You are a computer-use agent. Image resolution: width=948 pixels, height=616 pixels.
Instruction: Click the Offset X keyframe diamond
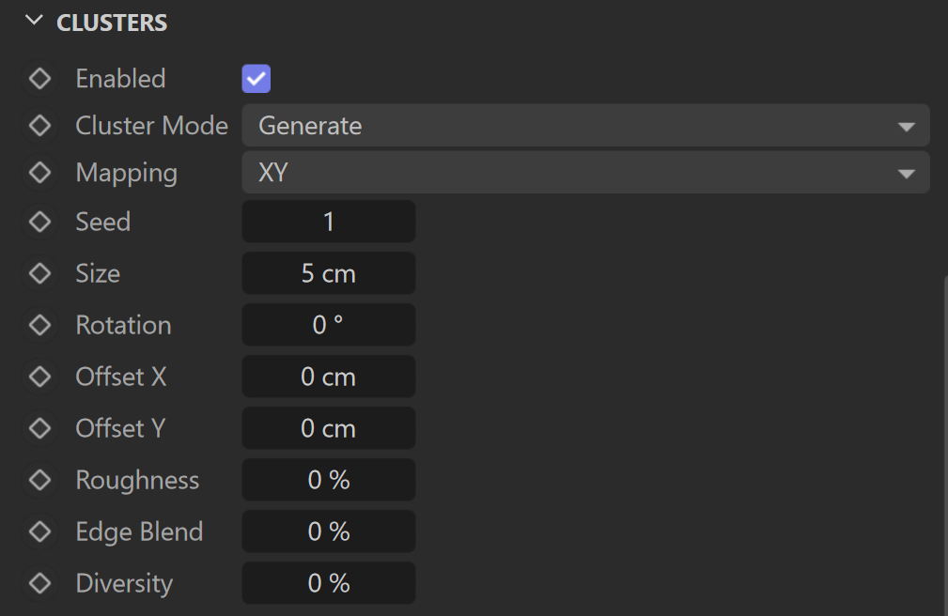click(x=39, y=377)
